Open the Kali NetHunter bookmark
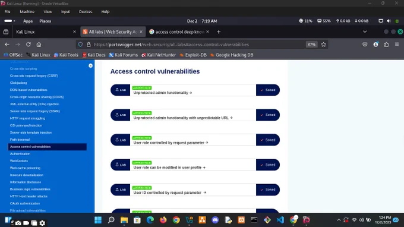Viewport: 404px width, 227px height. tap(159, 55)
